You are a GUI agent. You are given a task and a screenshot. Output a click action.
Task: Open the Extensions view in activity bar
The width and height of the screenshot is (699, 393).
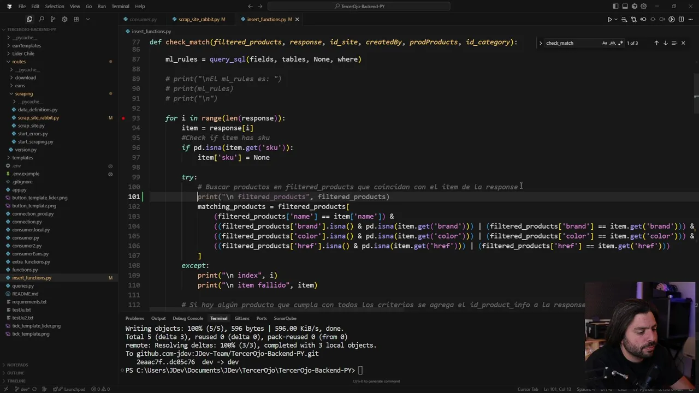(x=76, y=19)
